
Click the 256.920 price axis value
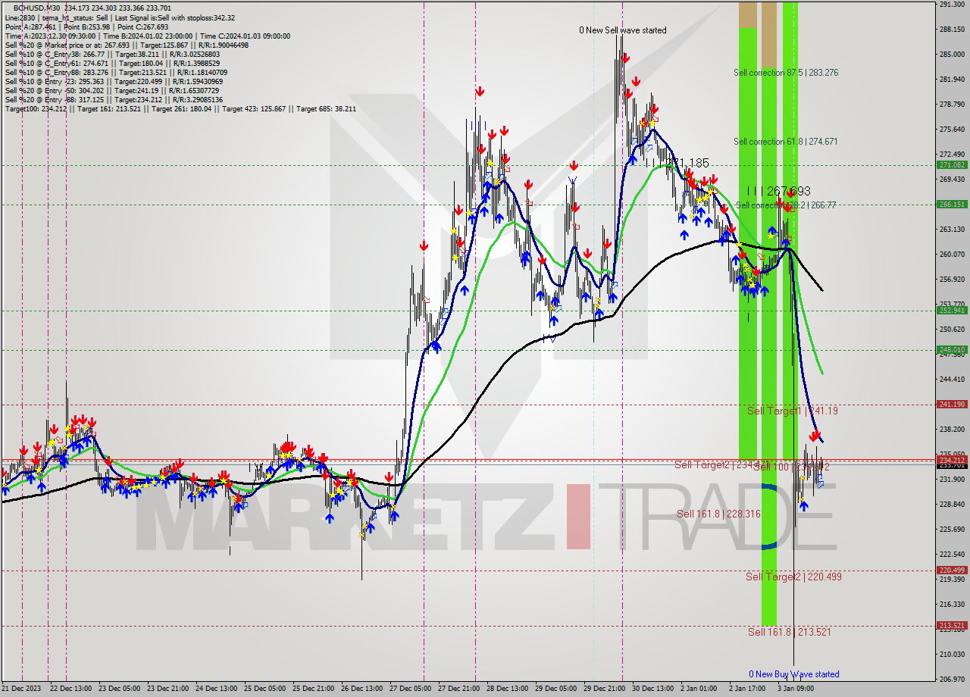click(x=952, y=280)
